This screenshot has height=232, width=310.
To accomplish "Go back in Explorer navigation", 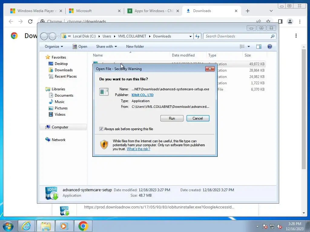I will tap(44, 36).
